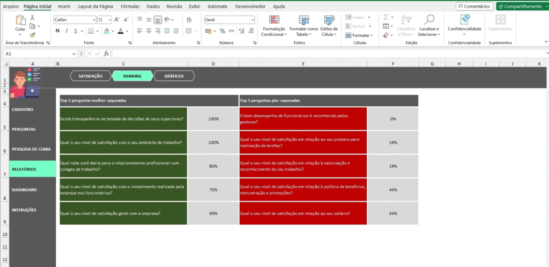
Task: Click the Cut scissors icon
Action: click(33, 18)
